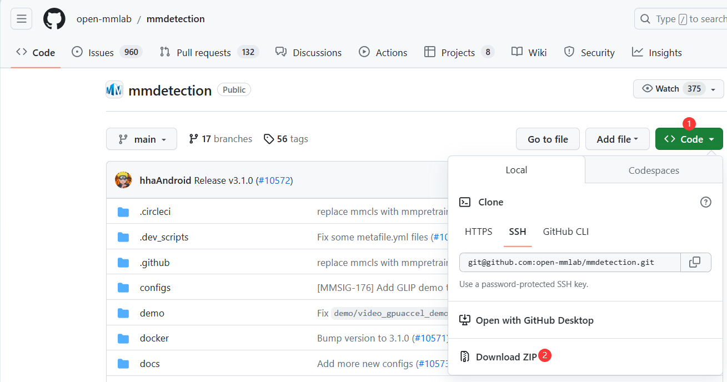Screen dimensions: 727x382
Task: Open hhaAndroid's avatar profile picture
Action: pos(123,180)
